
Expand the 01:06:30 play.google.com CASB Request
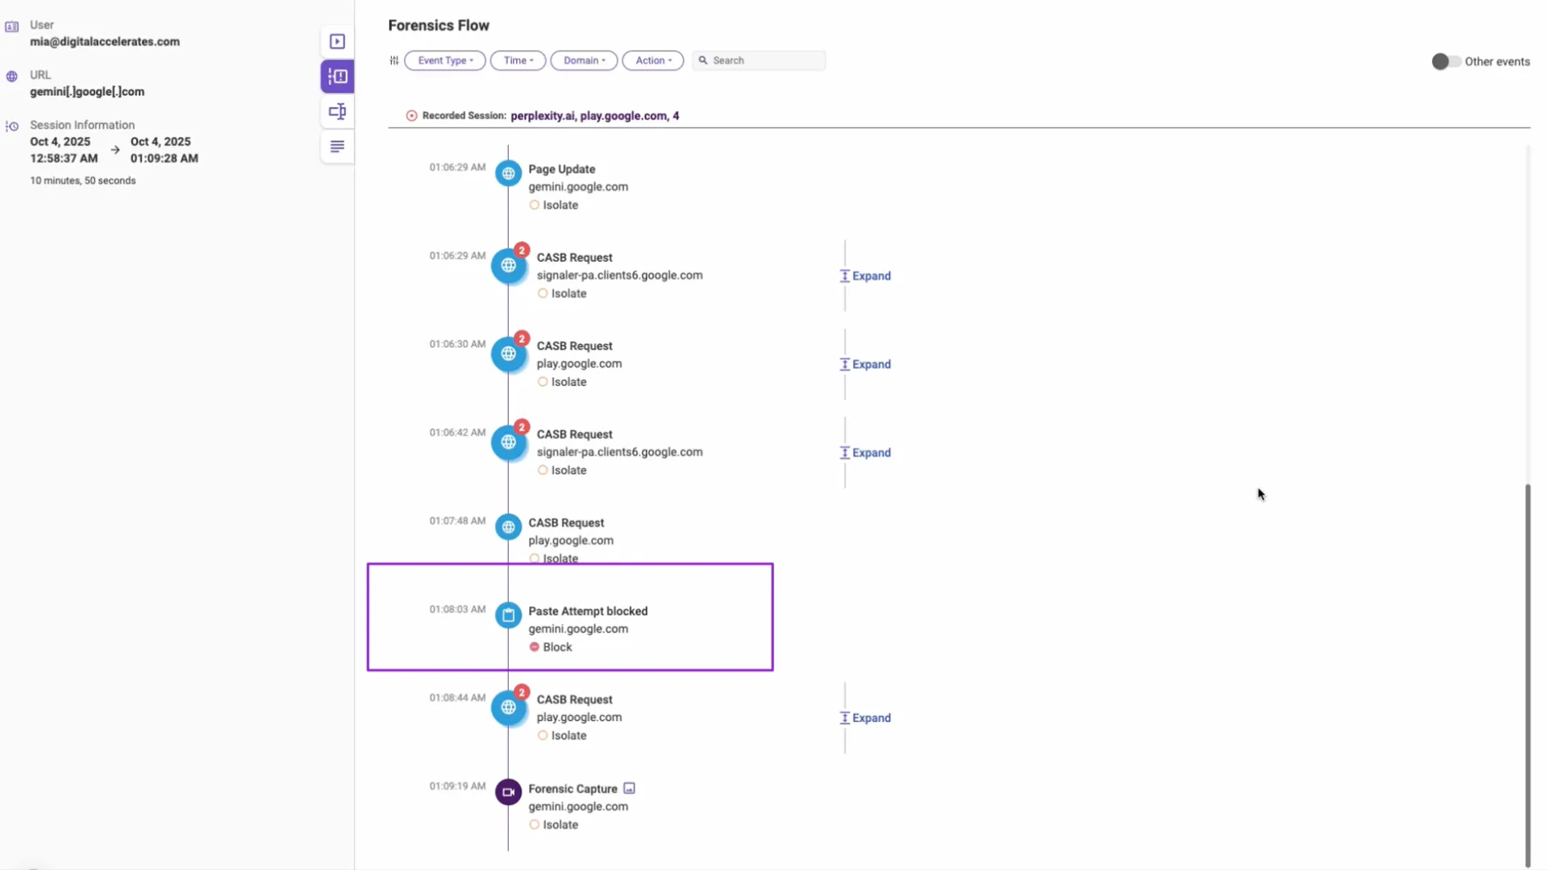[x=864, y=363]
